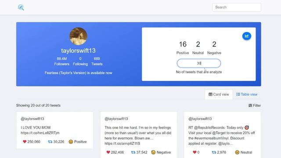Click 'No of tweets that are analyze' label
The image size is (281, 158).
(x=199, y=72)
